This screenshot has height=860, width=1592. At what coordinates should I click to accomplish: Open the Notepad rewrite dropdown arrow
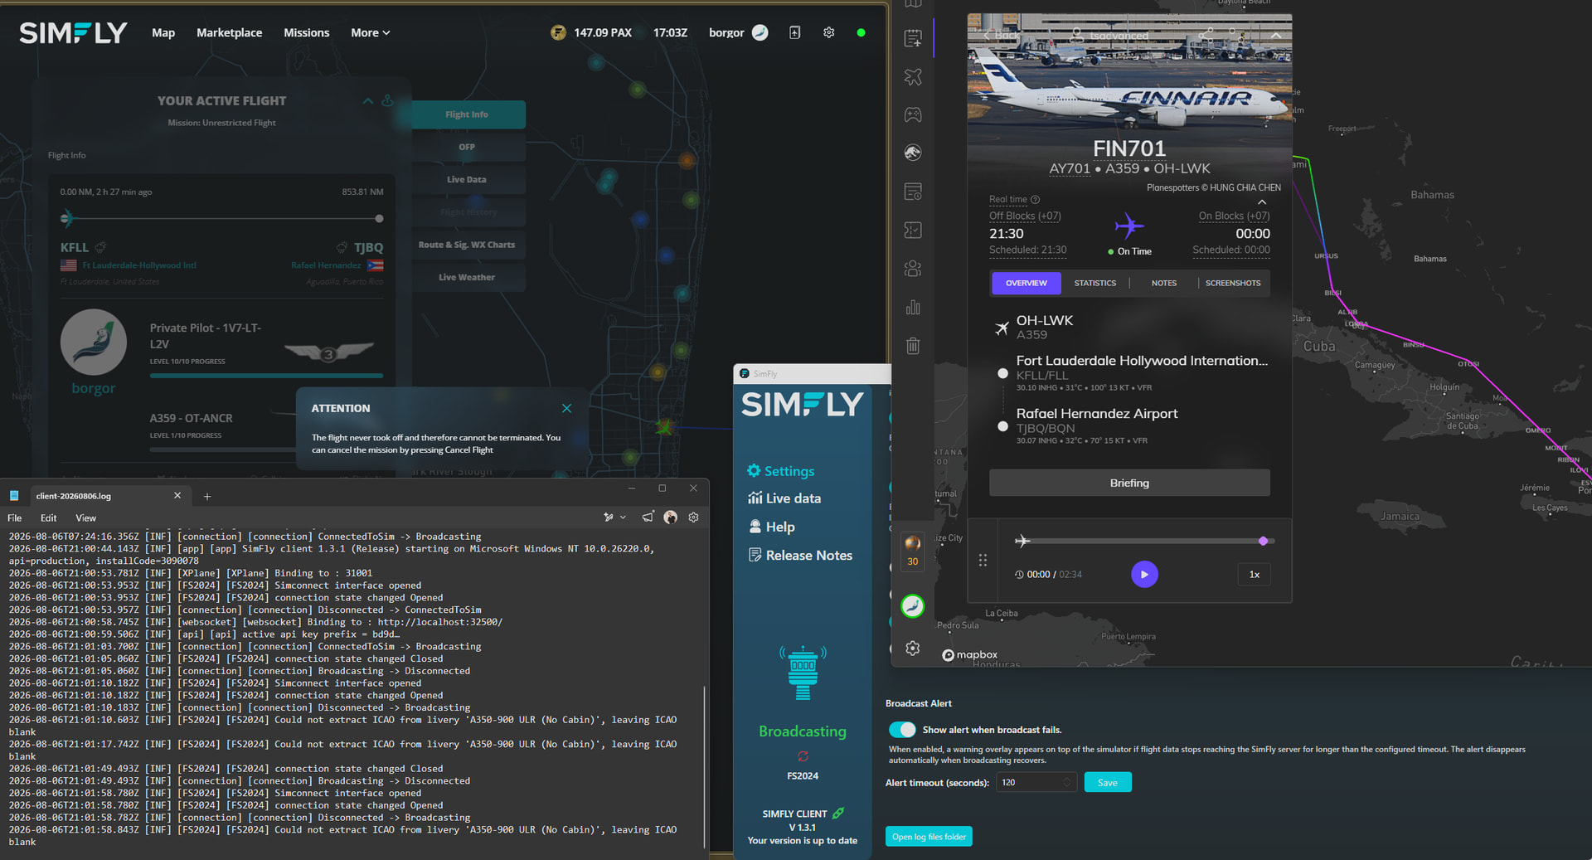coord(623,517)
